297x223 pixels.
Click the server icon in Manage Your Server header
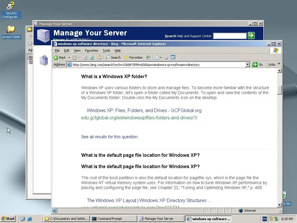[x=44, y=35]
